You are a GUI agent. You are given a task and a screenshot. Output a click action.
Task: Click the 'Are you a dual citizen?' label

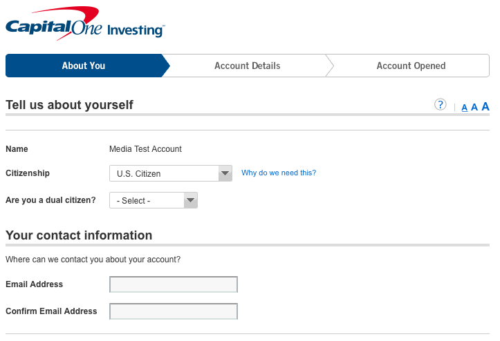coord(50,201)
